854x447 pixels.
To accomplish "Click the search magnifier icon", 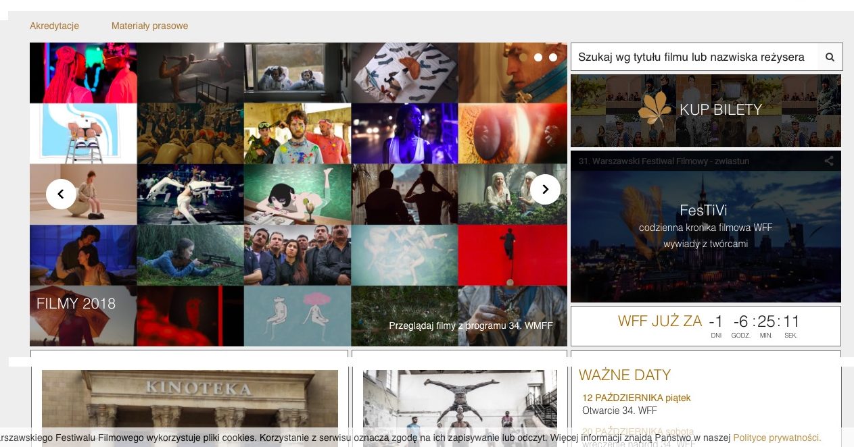I will point(830,57).
